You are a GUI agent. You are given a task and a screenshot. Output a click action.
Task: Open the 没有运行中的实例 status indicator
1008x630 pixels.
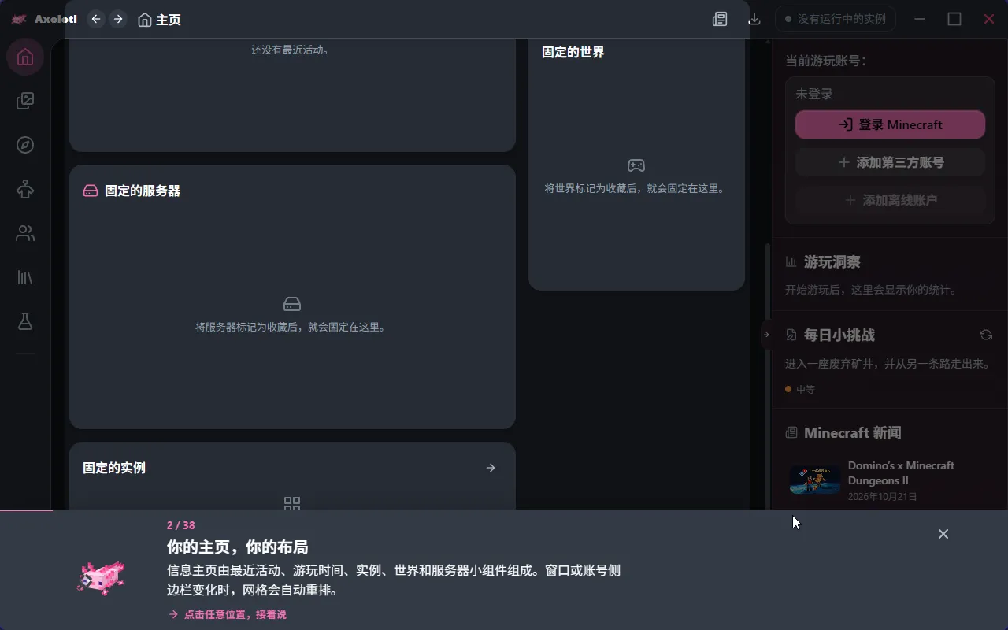coord(836,19)
